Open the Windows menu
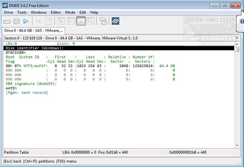The height and width of the screenshot is (167, 244). tap(39, 12)
